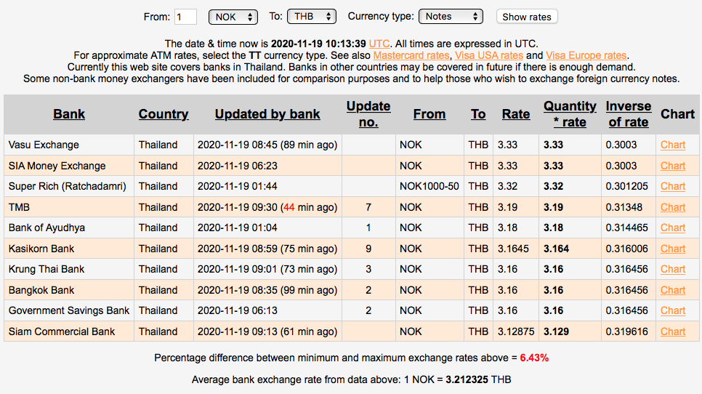
Task: Sort by the Country column header
Action: pos(164,114)
